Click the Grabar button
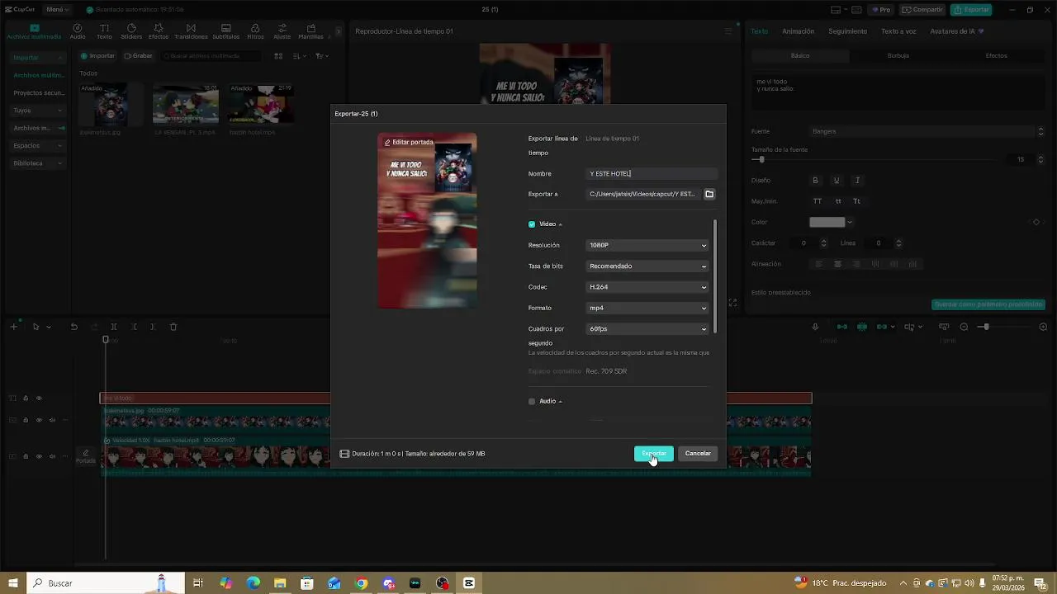The height and width of the screenshot is (594, 1057). pyautogui.click(x=139, y=56)
